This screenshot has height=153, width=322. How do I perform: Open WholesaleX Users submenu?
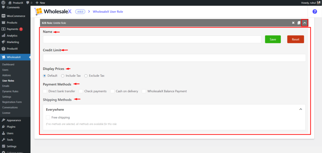pyautogui.click(x=5, y=70)
